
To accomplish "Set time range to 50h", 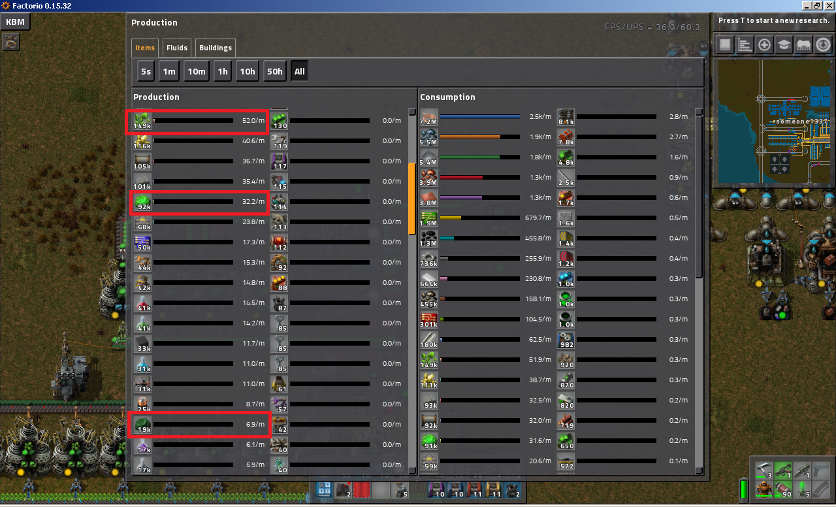I will [275, 72].
